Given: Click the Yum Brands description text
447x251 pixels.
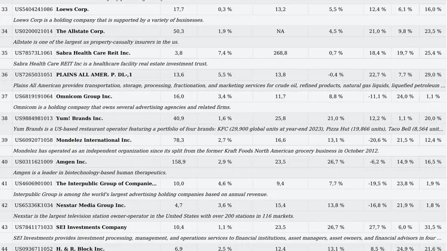Looking at the screenshot, I should [x=228, y=129].
